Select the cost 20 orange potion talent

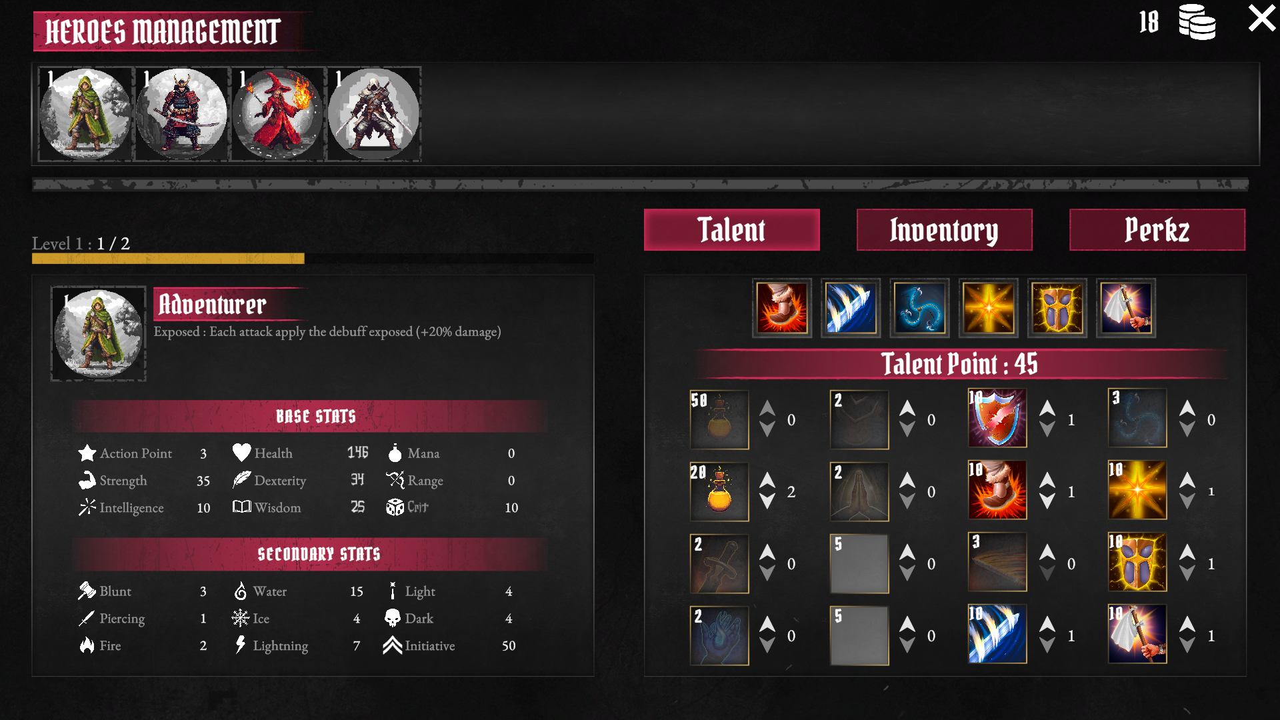(x=719, y=491)
